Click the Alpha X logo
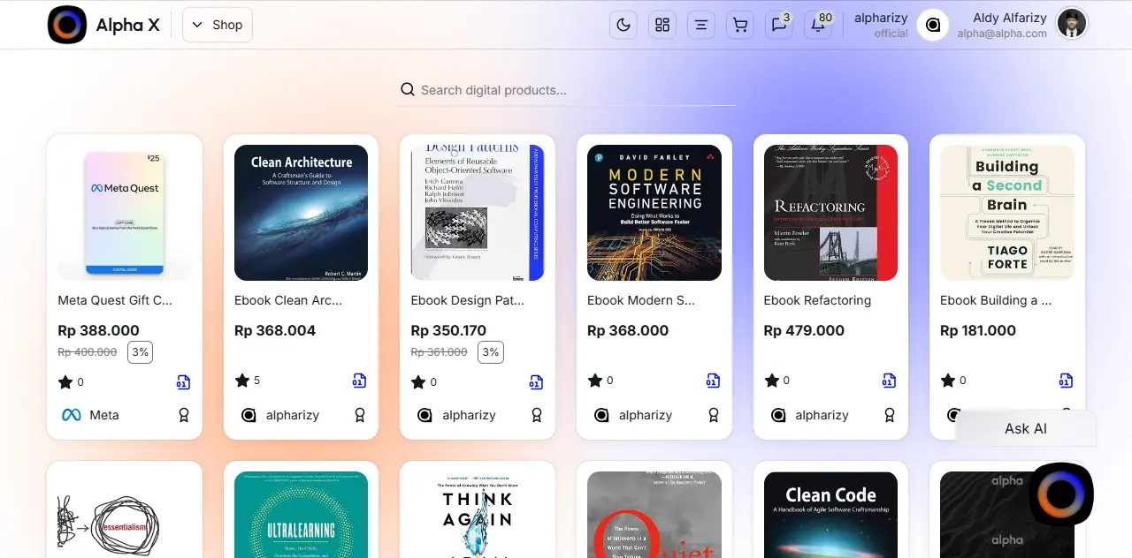Screen dimensions: 1132x558 67,25
